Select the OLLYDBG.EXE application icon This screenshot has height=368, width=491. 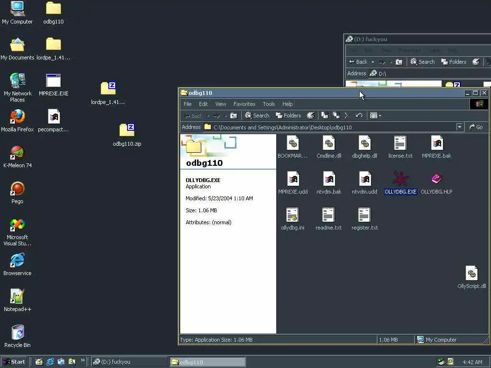click(x=400, y=183)
